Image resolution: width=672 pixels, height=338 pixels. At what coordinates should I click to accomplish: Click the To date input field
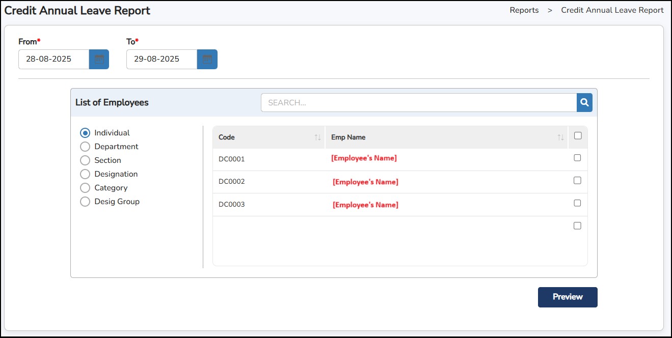(x=162, y=59)
